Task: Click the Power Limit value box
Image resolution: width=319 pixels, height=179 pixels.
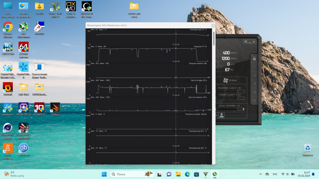Action: pos(241,91)
